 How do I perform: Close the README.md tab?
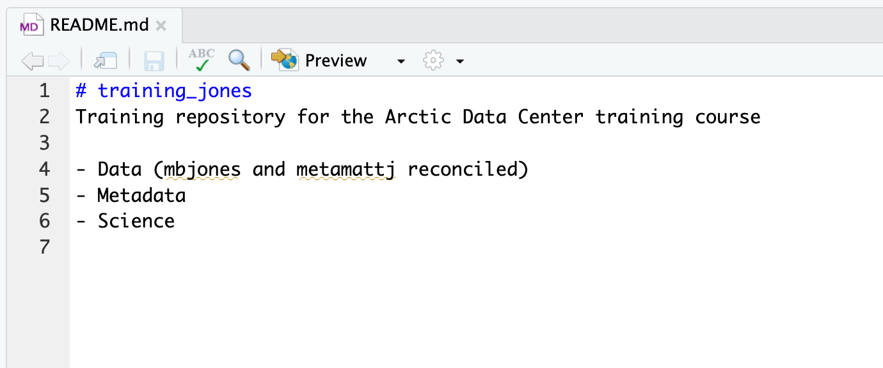pos(162,25)
